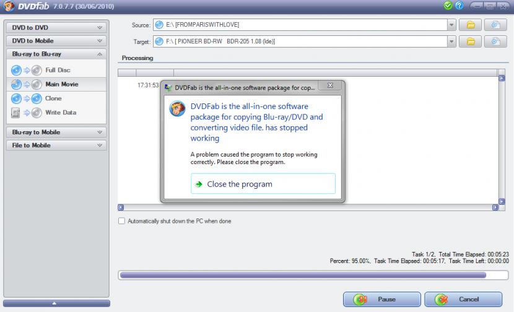
Task: Select Full Disc copy mode
Action: 56,70
